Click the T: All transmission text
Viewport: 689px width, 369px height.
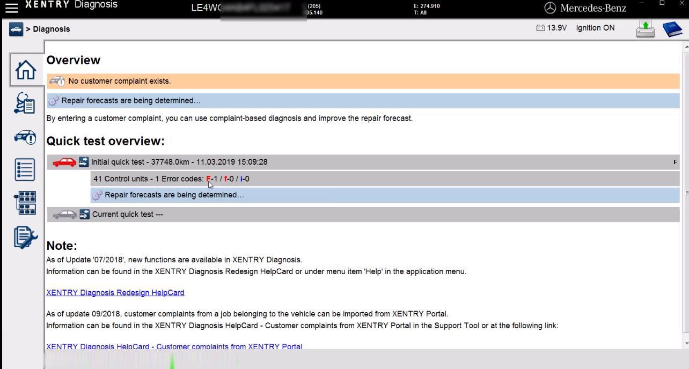click(420, 13)
